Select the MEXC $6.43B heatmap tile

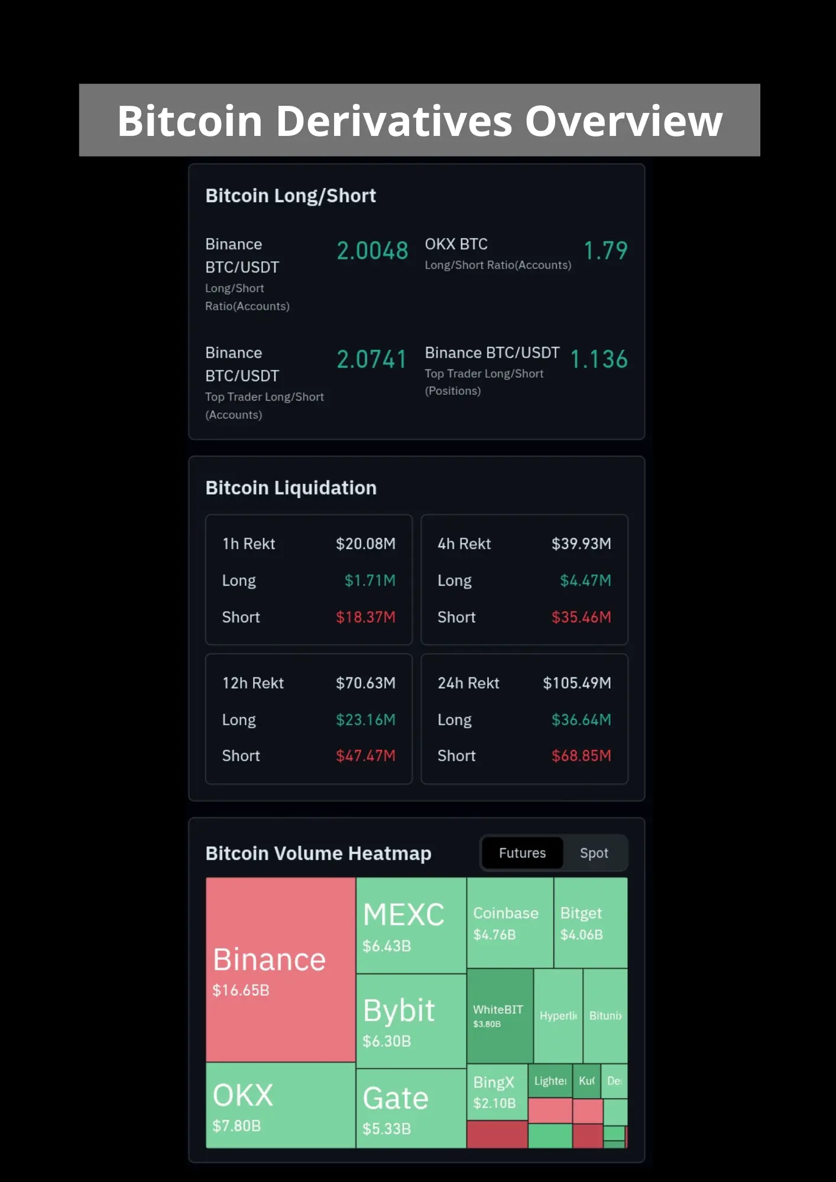[411, 925]
